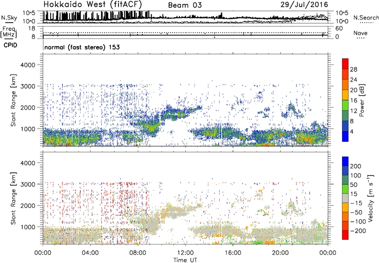Click "Slant Range [km]" label of power panel
The height and width of the screenshot is (263, 379).
[14, 100]
